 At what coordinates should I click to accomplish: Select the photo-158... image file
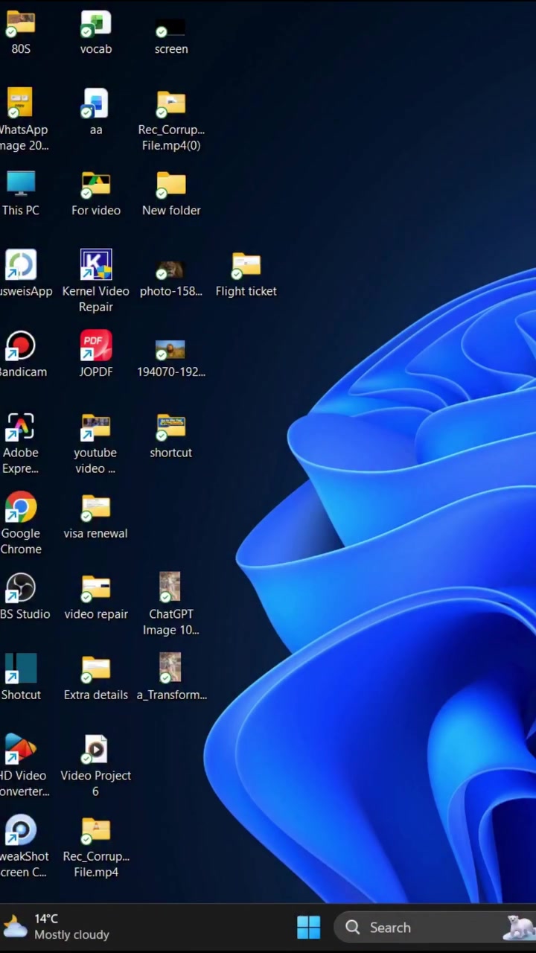(x=170, y=269)
